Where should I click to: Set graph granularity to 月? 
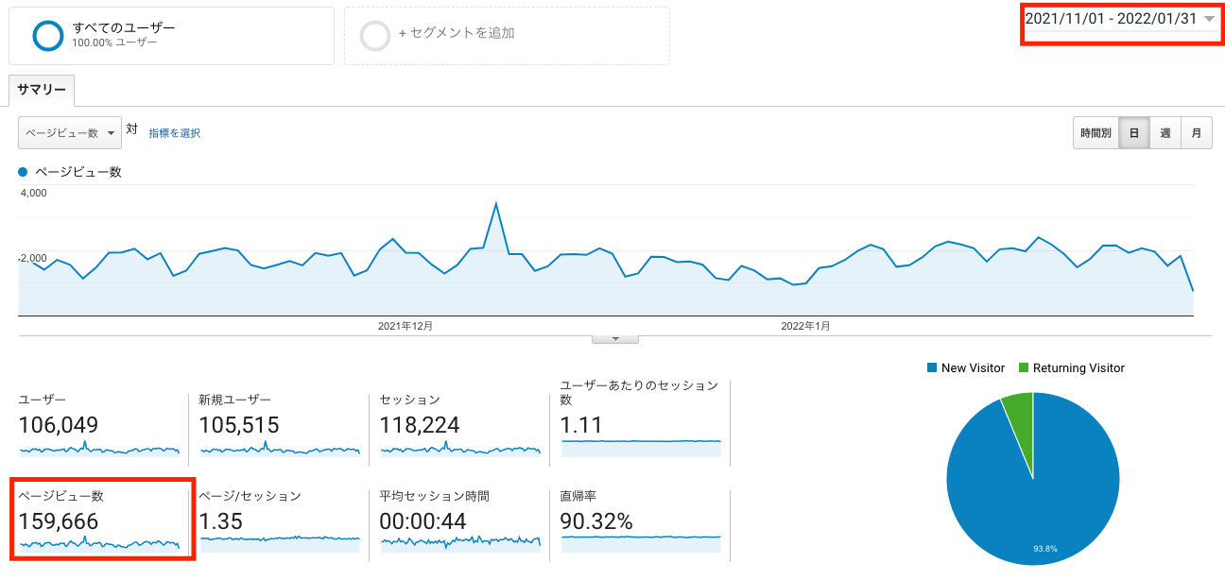(1197, 133)
